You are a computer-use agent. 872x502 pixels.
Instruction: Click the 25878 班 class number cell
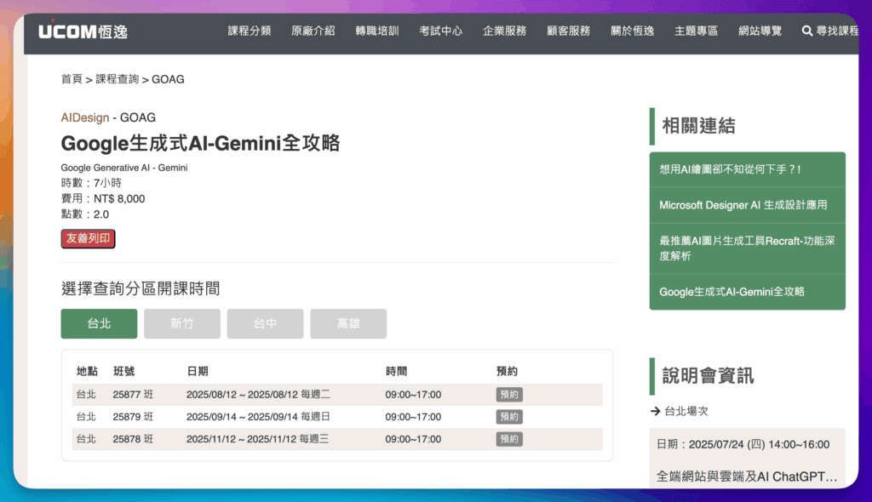click(x=133, y=439)
